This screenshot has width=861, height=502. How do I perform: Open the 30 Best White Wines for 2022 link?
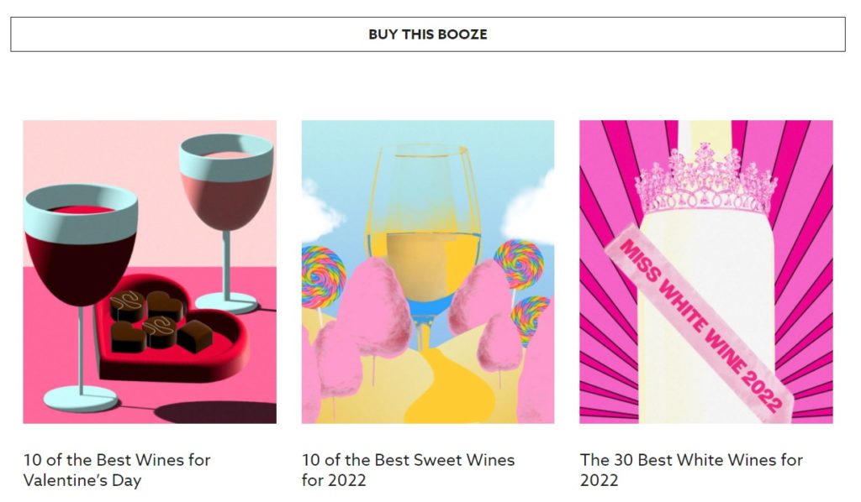(691, 469)
